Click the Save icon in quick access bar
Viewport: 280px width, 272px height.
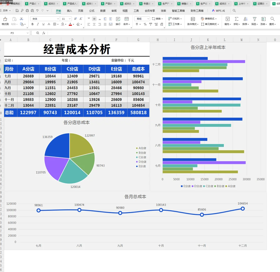point(17,11)
